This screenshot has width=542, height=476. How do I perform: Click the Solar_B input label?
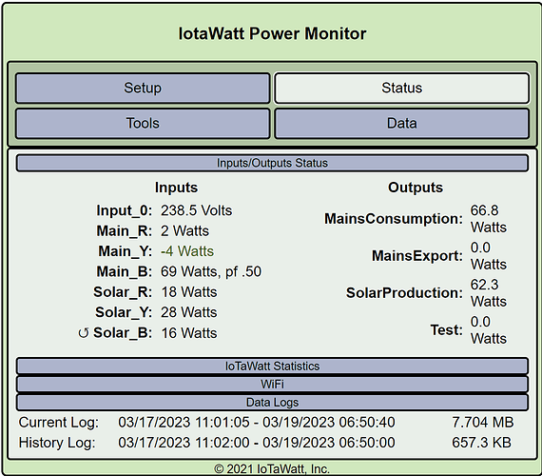(x=123, y=333)
